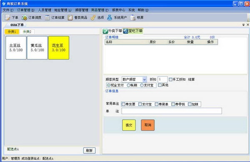Image resolution: width=250 pixels, height=162 pixels.
Task: Switch to the 分类2 category tab
Action: coord(27,32)
